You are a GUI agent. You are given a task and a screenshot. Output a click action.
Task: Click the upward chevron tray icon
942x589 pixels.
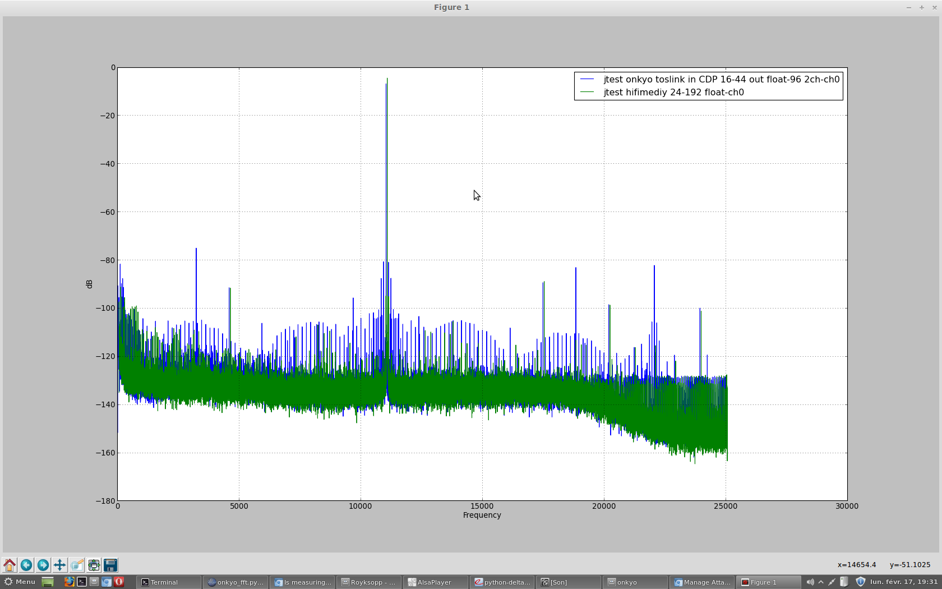(821, 582)
